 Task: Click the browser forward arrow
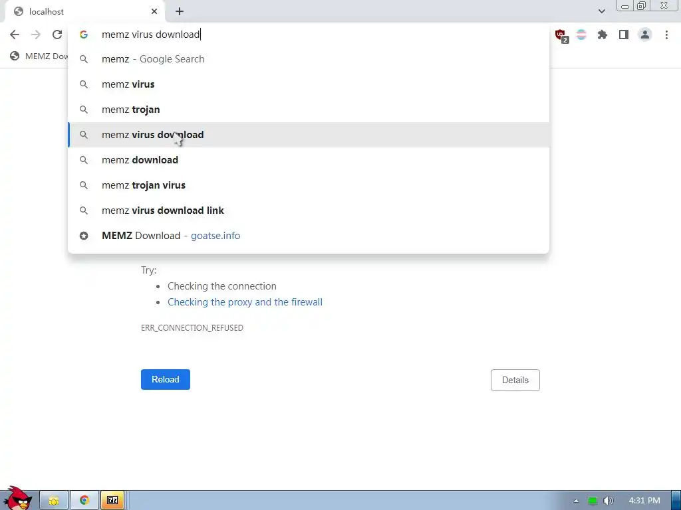36,35
